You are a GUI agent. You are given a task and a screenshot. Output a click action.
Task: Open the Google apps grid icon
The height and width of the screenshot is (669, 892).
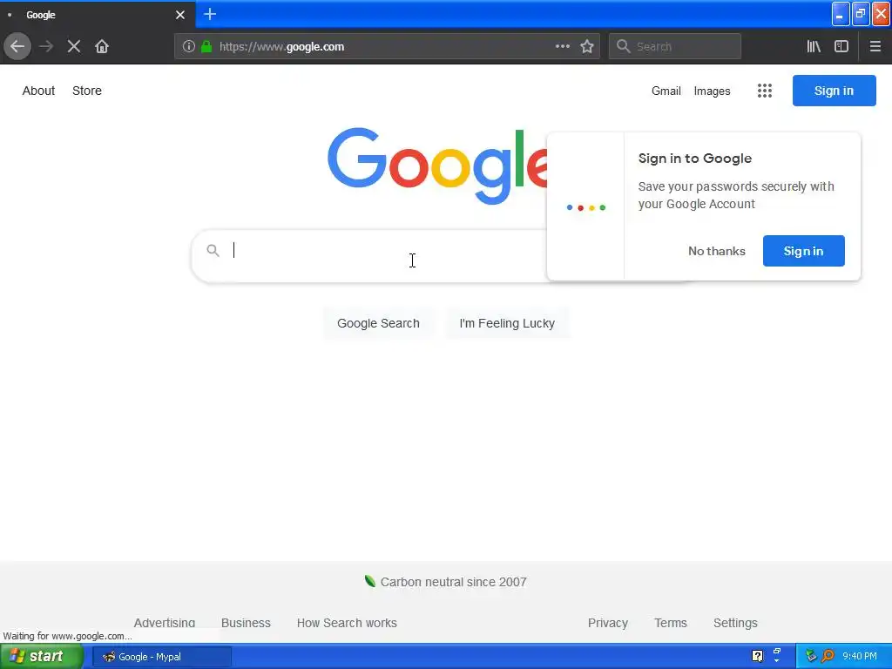pos(765,91)
